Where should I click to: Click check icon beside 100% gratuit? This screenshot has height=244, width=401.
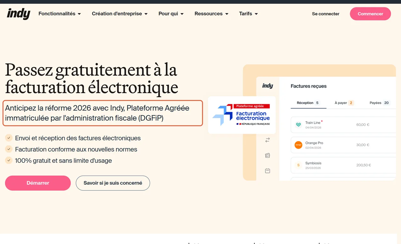9,160
